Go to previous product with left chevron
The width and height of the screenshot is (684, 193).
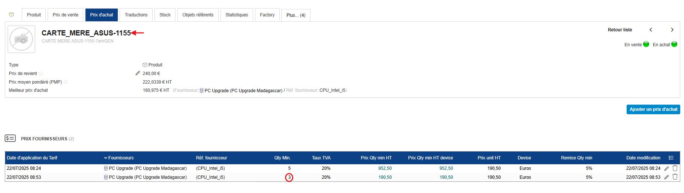coord(651,30)
